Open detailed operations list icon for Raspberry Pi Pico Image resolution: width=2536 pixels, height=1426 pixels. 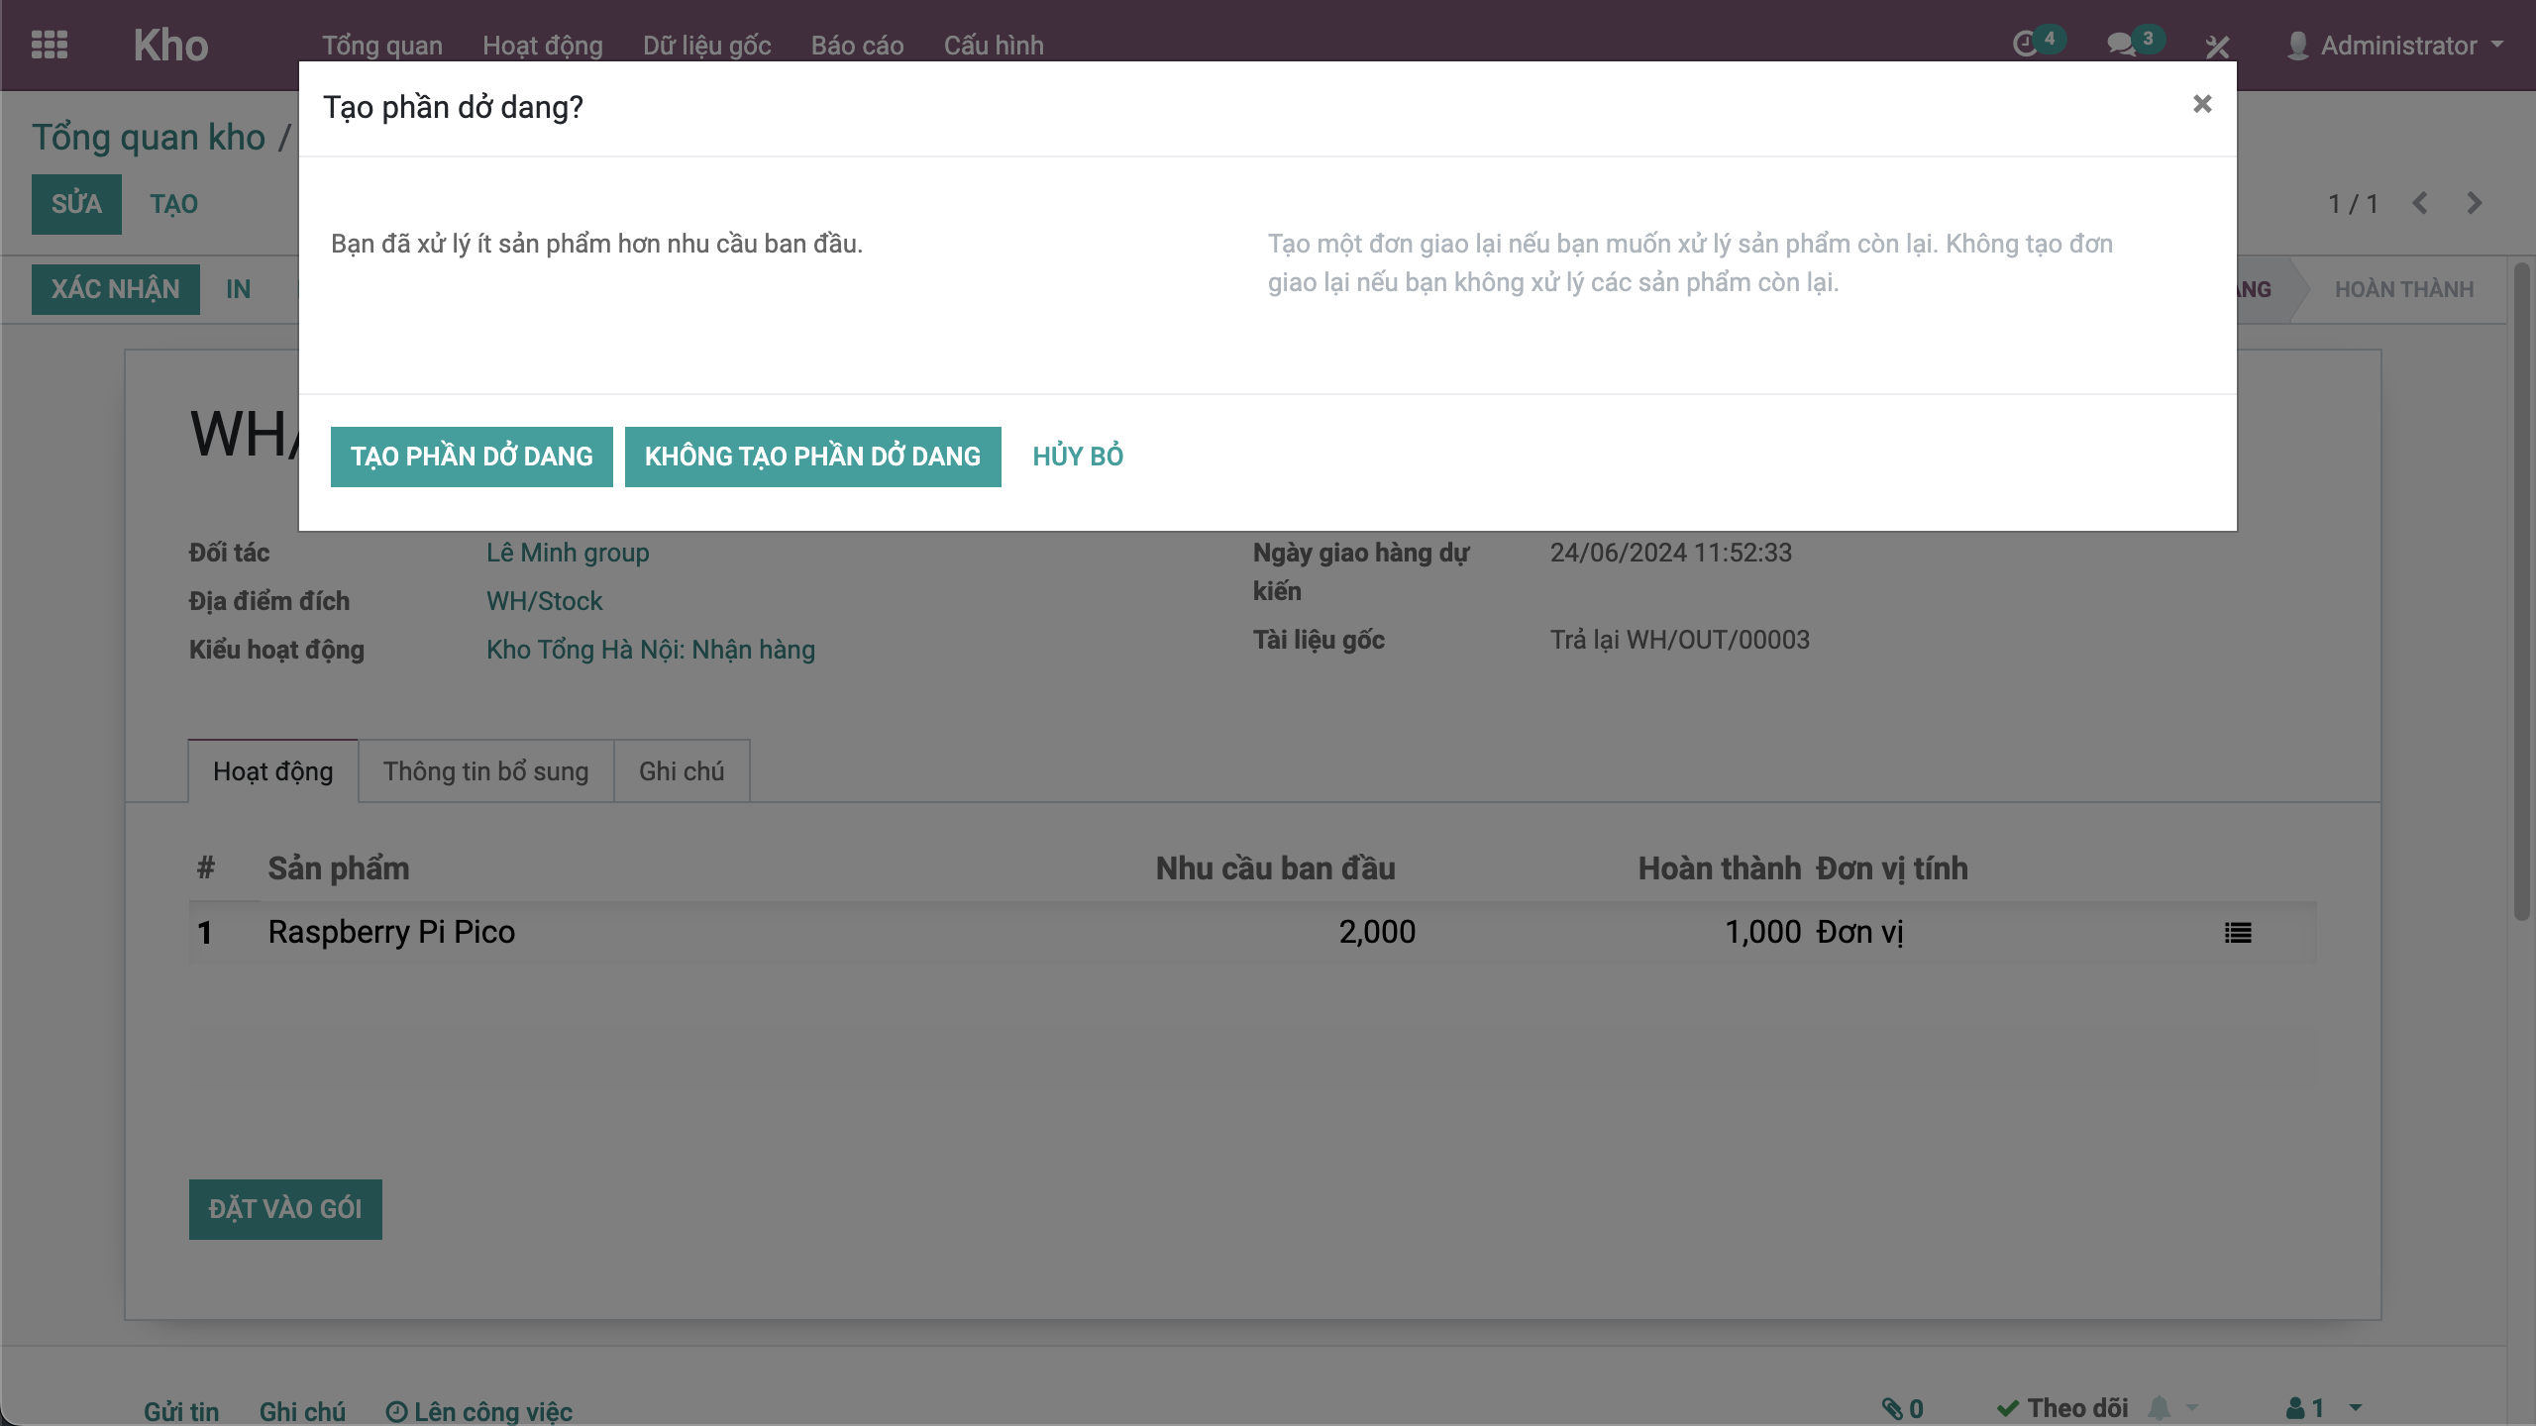click(x=2238, y=933)
